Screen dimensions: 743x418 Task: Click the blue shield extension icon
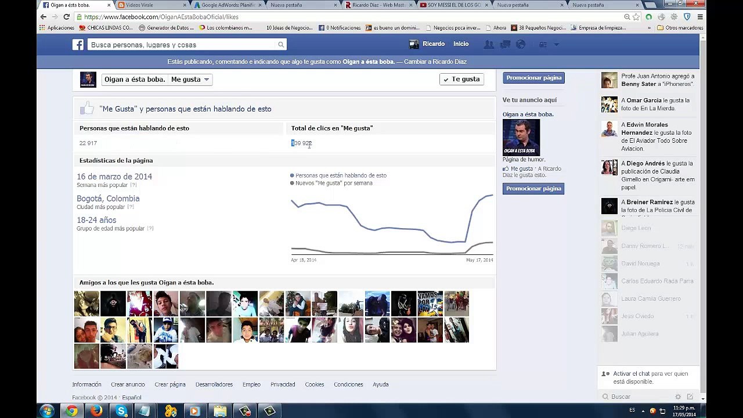[687, 17]
